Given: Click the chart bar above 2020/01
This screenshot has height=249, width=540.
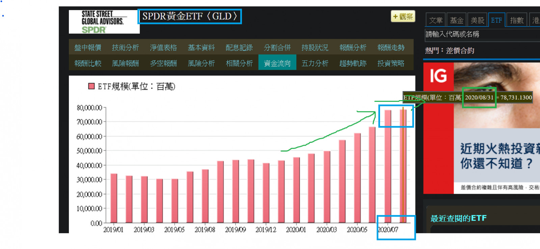Looking at the screenshot, I should click(297, 190).
